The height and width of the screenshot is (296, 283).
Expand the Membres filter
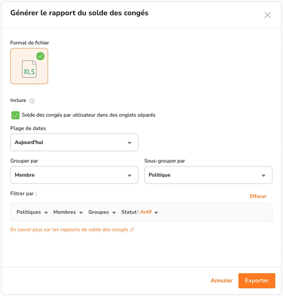coord(68,212)
